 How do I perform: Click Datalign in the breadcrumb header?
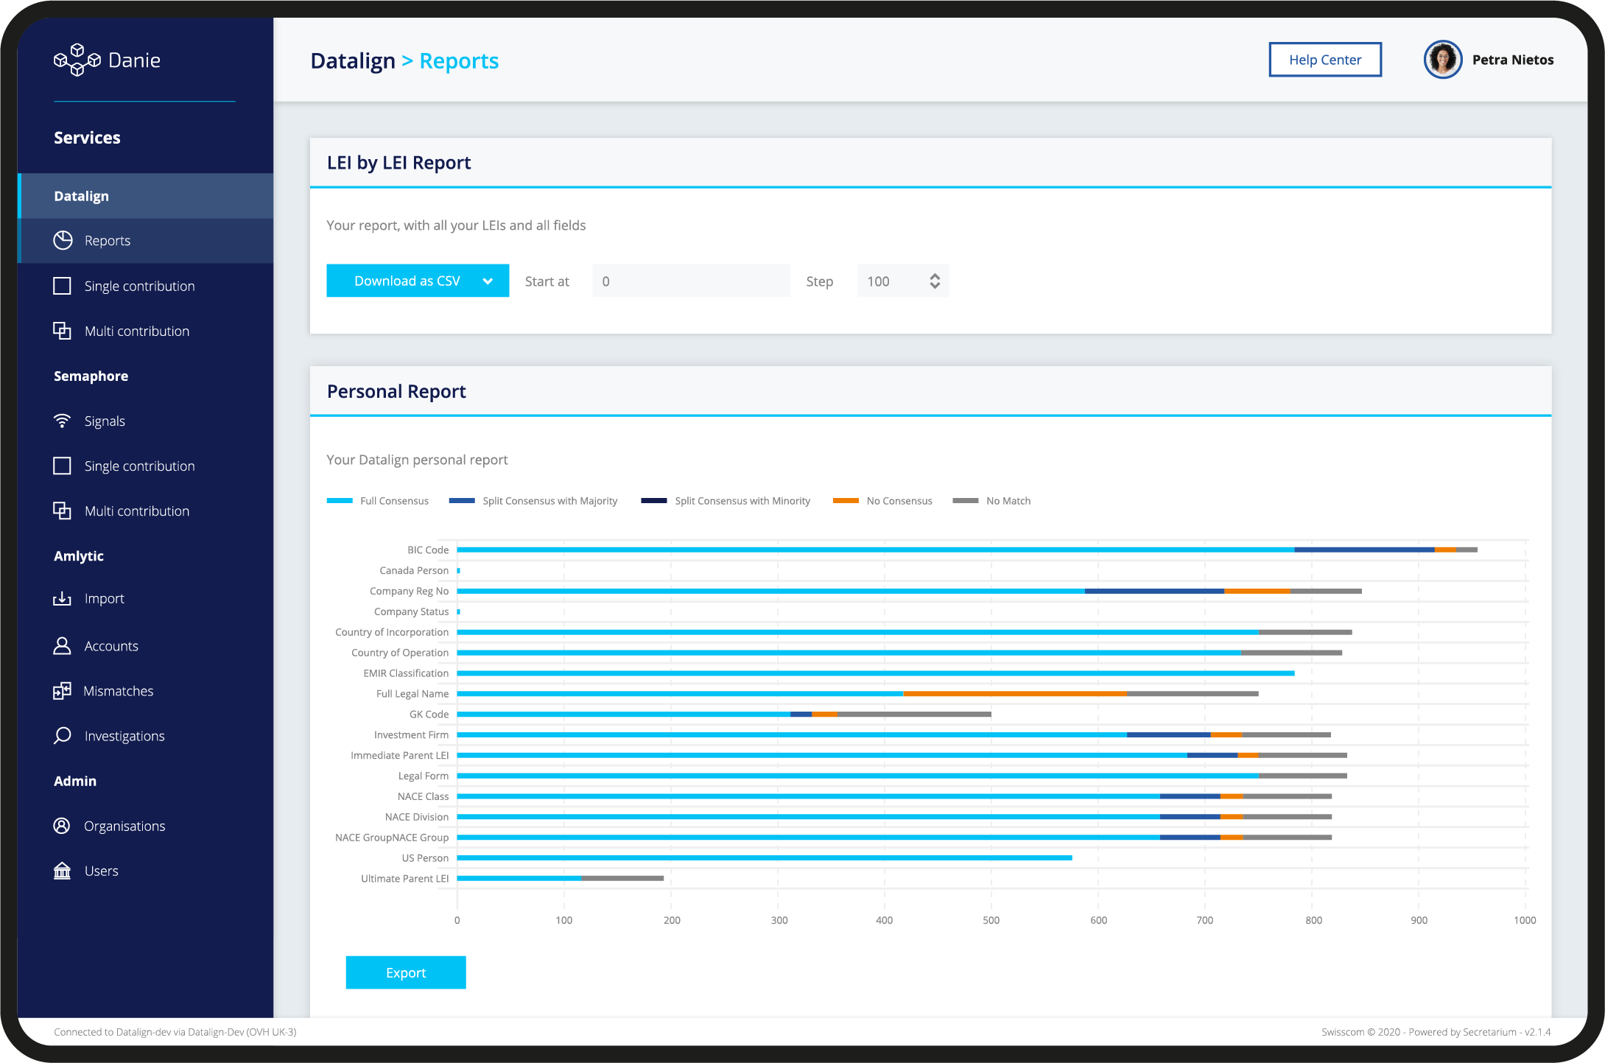coord(352,61)
